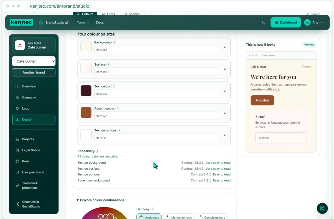The image size is (334, 219).
Task: Open Channels in SocialStudio
Action: coord(34,204)
